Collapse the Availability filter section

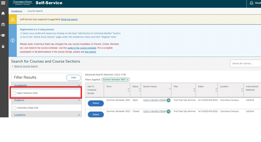pyautogui.click(x=79, y=85)
